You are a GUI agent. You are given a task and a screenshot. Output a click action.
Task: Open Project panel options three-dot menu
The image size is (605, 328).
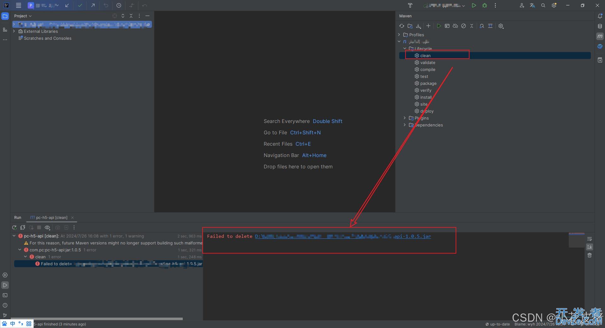pyautogui.click(x=139, y=16)
